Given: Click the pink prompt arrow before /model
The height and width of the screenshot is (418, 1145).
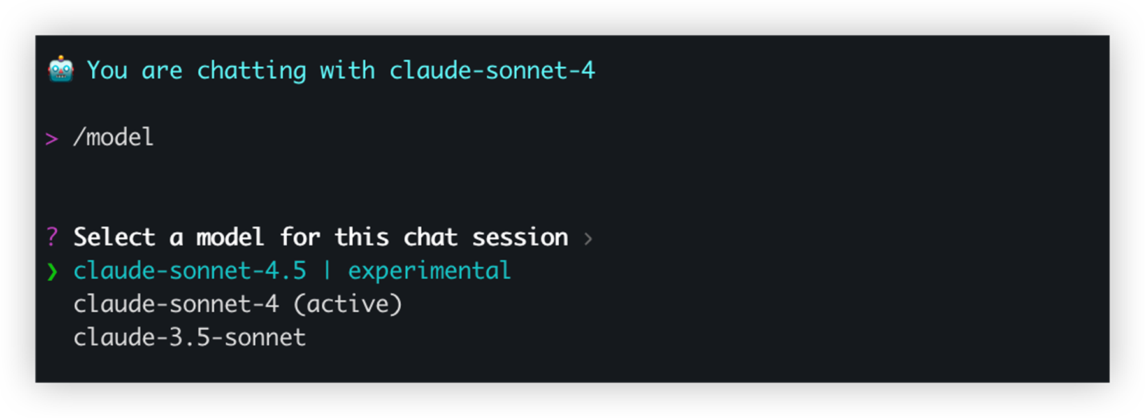Looking at the screenshot, I should [x=52, y=138].
